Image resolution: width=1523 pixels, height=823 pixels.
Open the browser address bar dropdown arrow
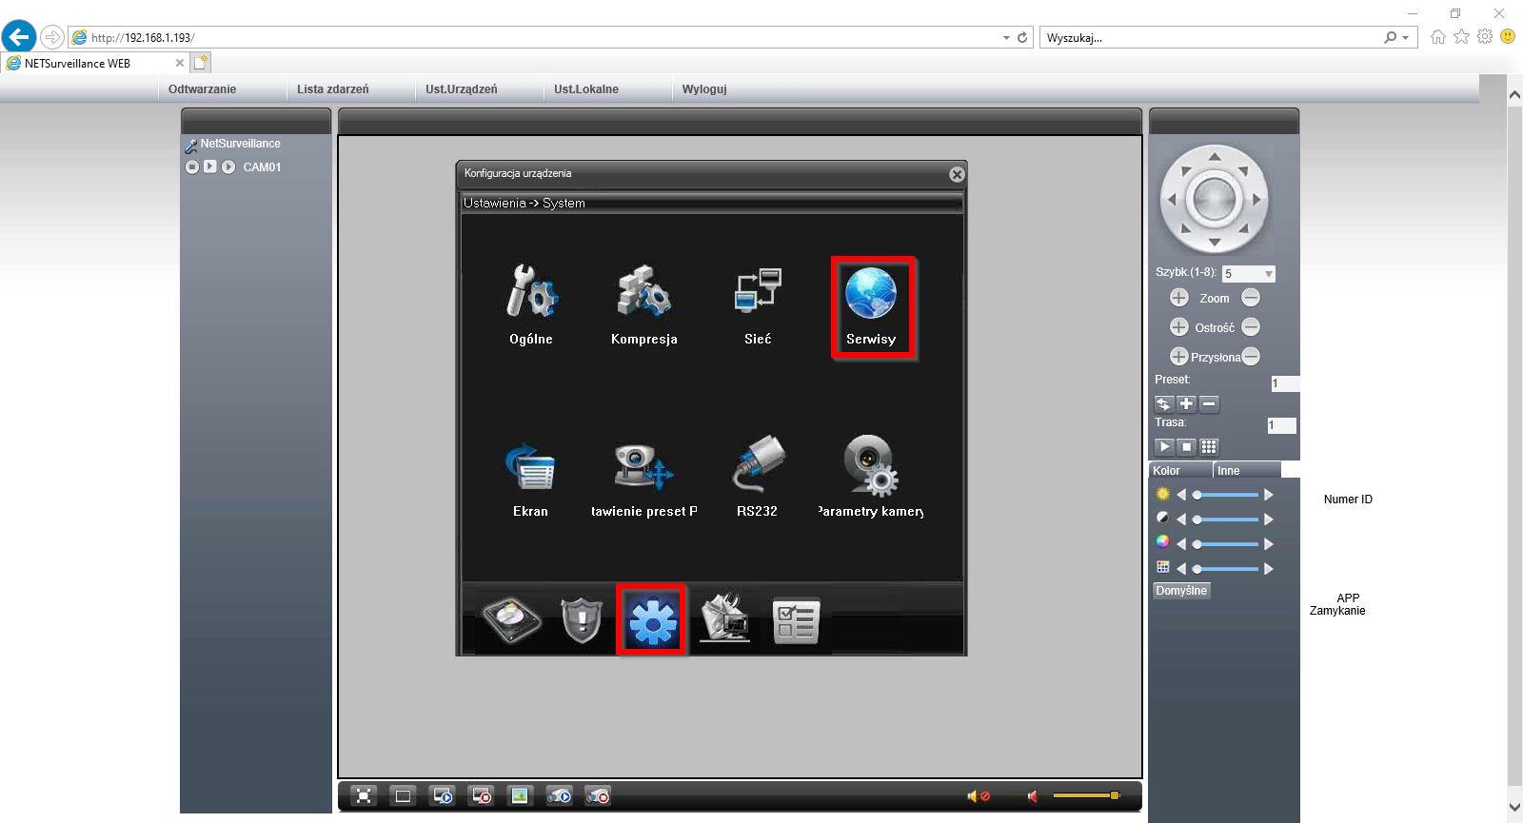point(1006,38)
